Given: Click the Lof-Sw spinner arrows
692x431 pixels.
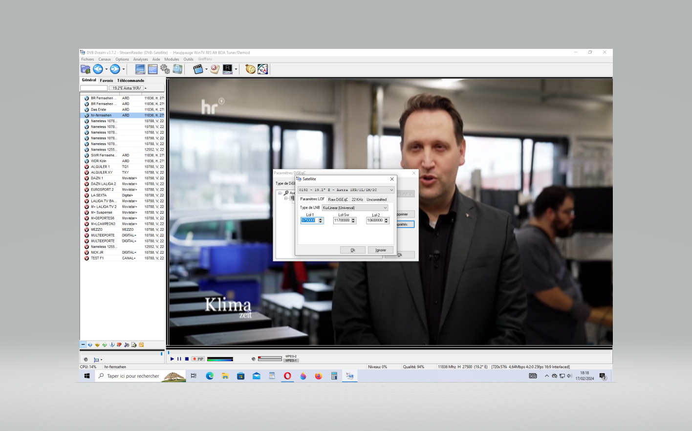Looking at the screenshot, I should (x=353, y=220).
